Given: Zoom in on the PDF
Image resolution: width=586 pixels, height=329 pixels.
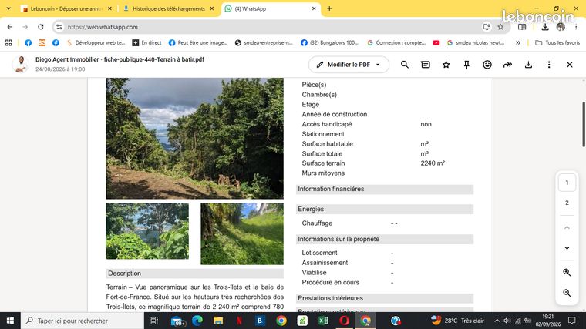Looking at the screenshot, I should [x=567, y=273].
